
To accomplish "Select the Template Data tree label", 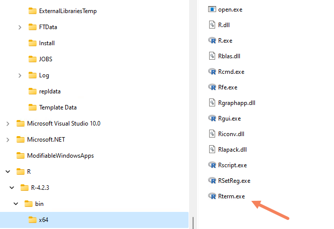I will pos(58,107).
